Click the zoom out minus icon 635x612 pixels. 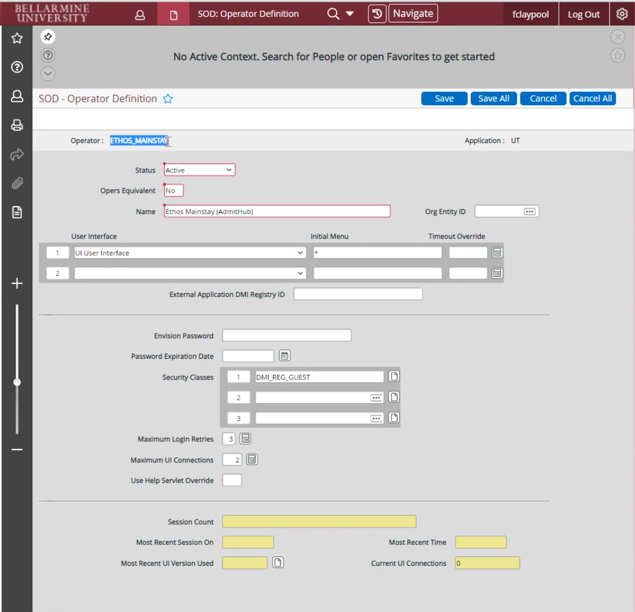[x=17, y=449]
